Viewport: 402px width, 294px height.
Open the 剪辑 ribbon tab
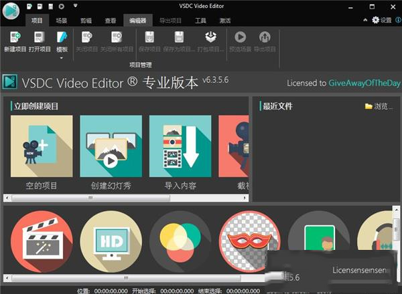(86, 21)
